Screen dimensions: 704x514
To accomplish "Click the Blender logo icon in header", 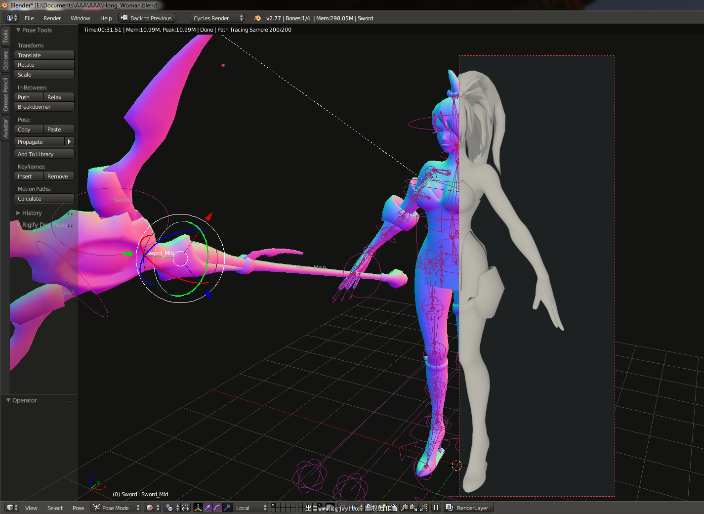I will tap(257, 18).
